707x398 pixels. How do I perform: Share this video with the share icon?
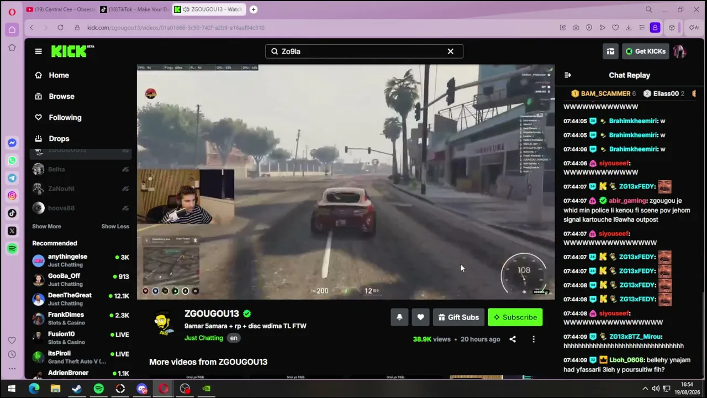pos(513,339)
